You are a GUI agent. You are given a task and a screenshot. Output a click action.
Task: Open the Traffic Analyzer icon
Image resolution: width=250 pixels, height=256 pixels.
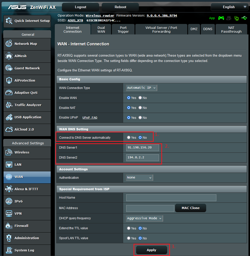pyautogui.click(x=9, y=105)
